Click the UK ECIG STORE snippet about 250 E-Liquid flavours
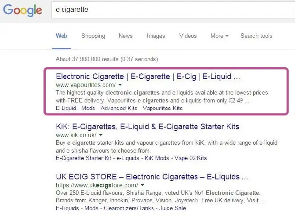Screen dimensions: 295x219 (160, 197)
